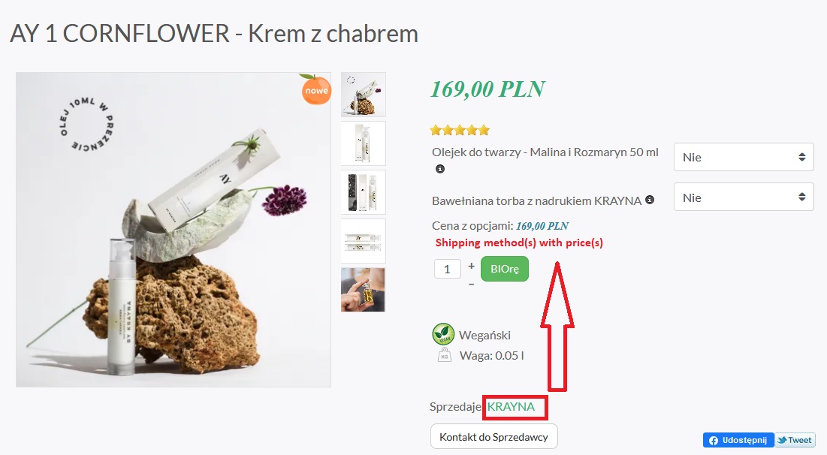827x455 pixels.
Task: Click the main product image
Action: (x=174, y=230)
